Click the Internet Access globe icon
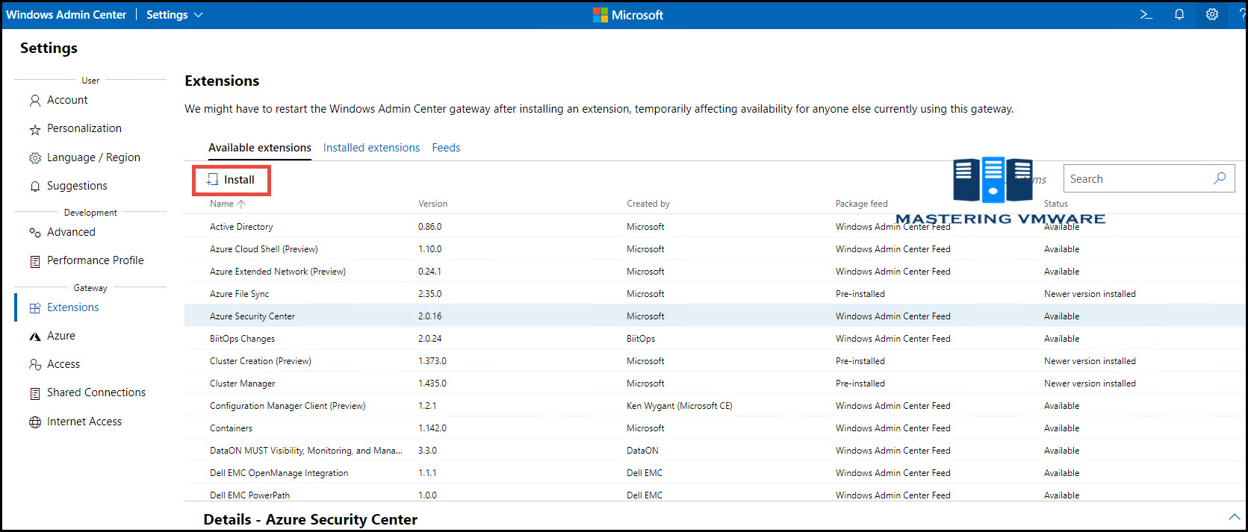 [x=35, y=422]
